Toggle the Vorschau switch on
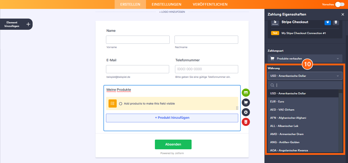This screenshot has width=348, height=163. coord(340,4)
